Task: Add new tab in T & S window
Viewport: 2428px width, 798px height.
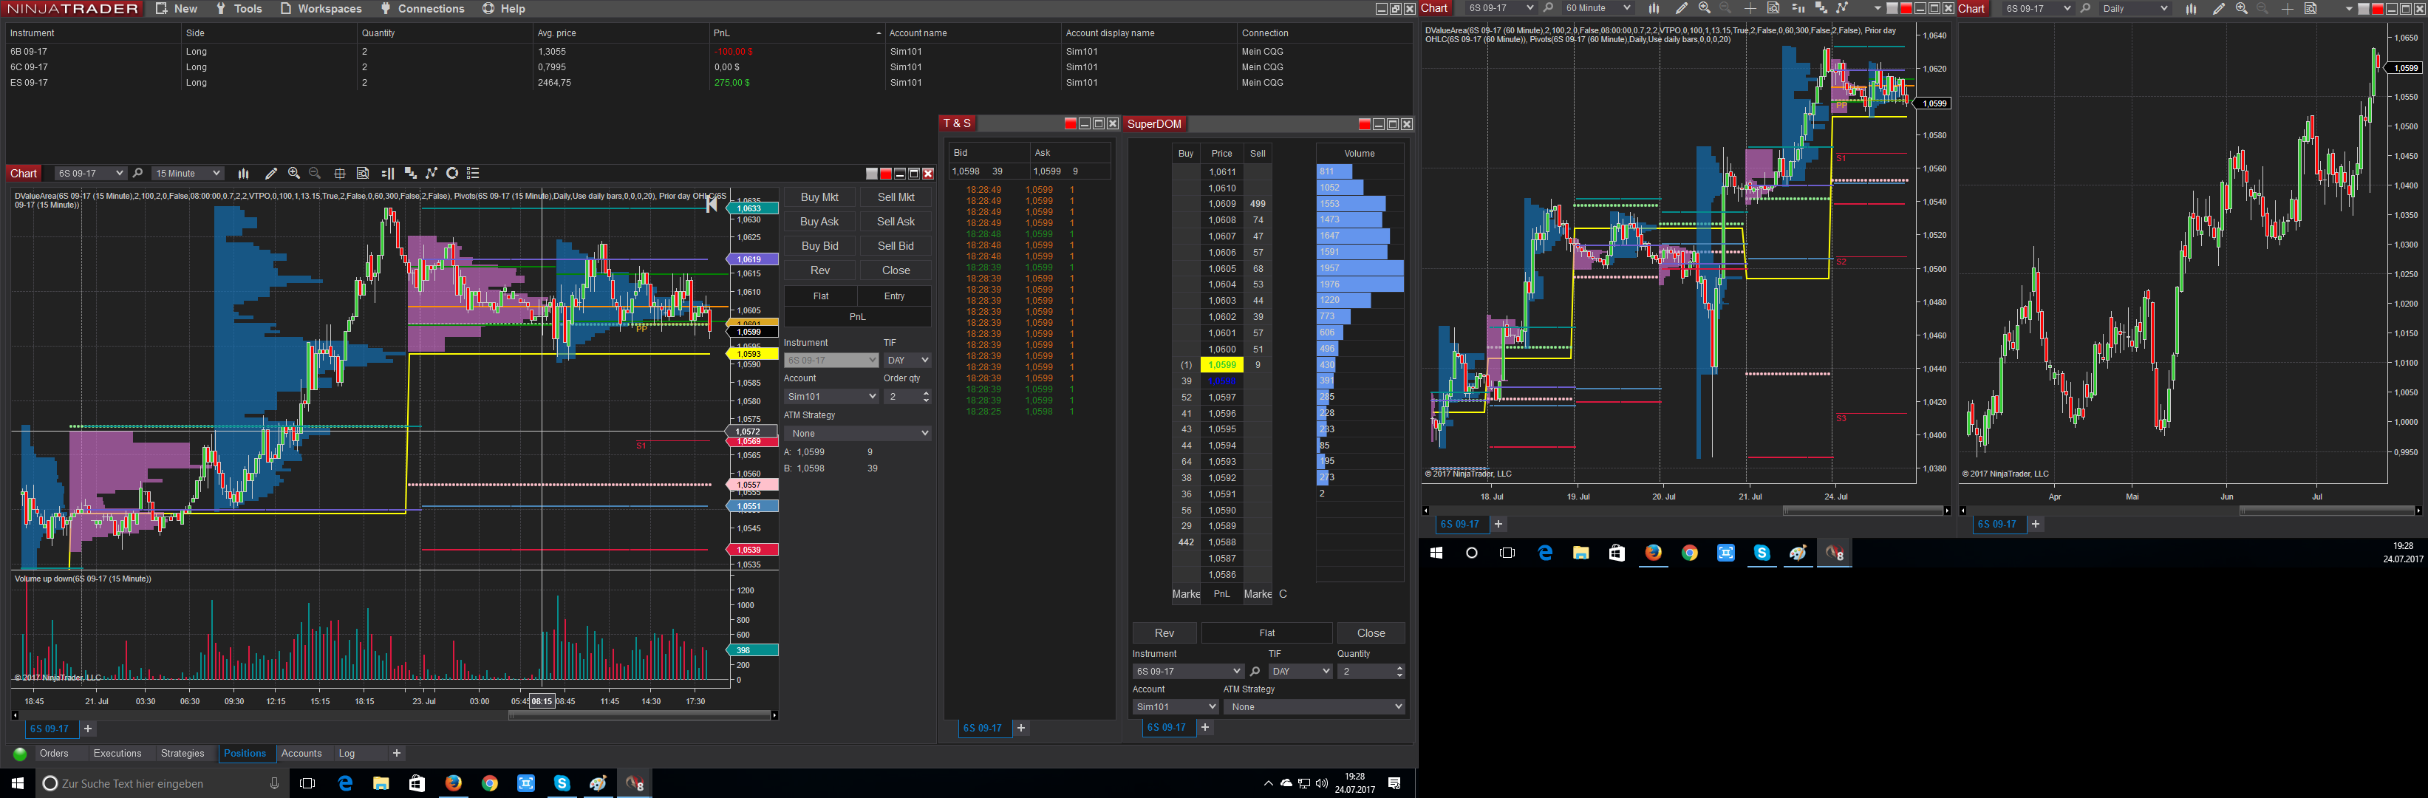Action: (1020, 729)
